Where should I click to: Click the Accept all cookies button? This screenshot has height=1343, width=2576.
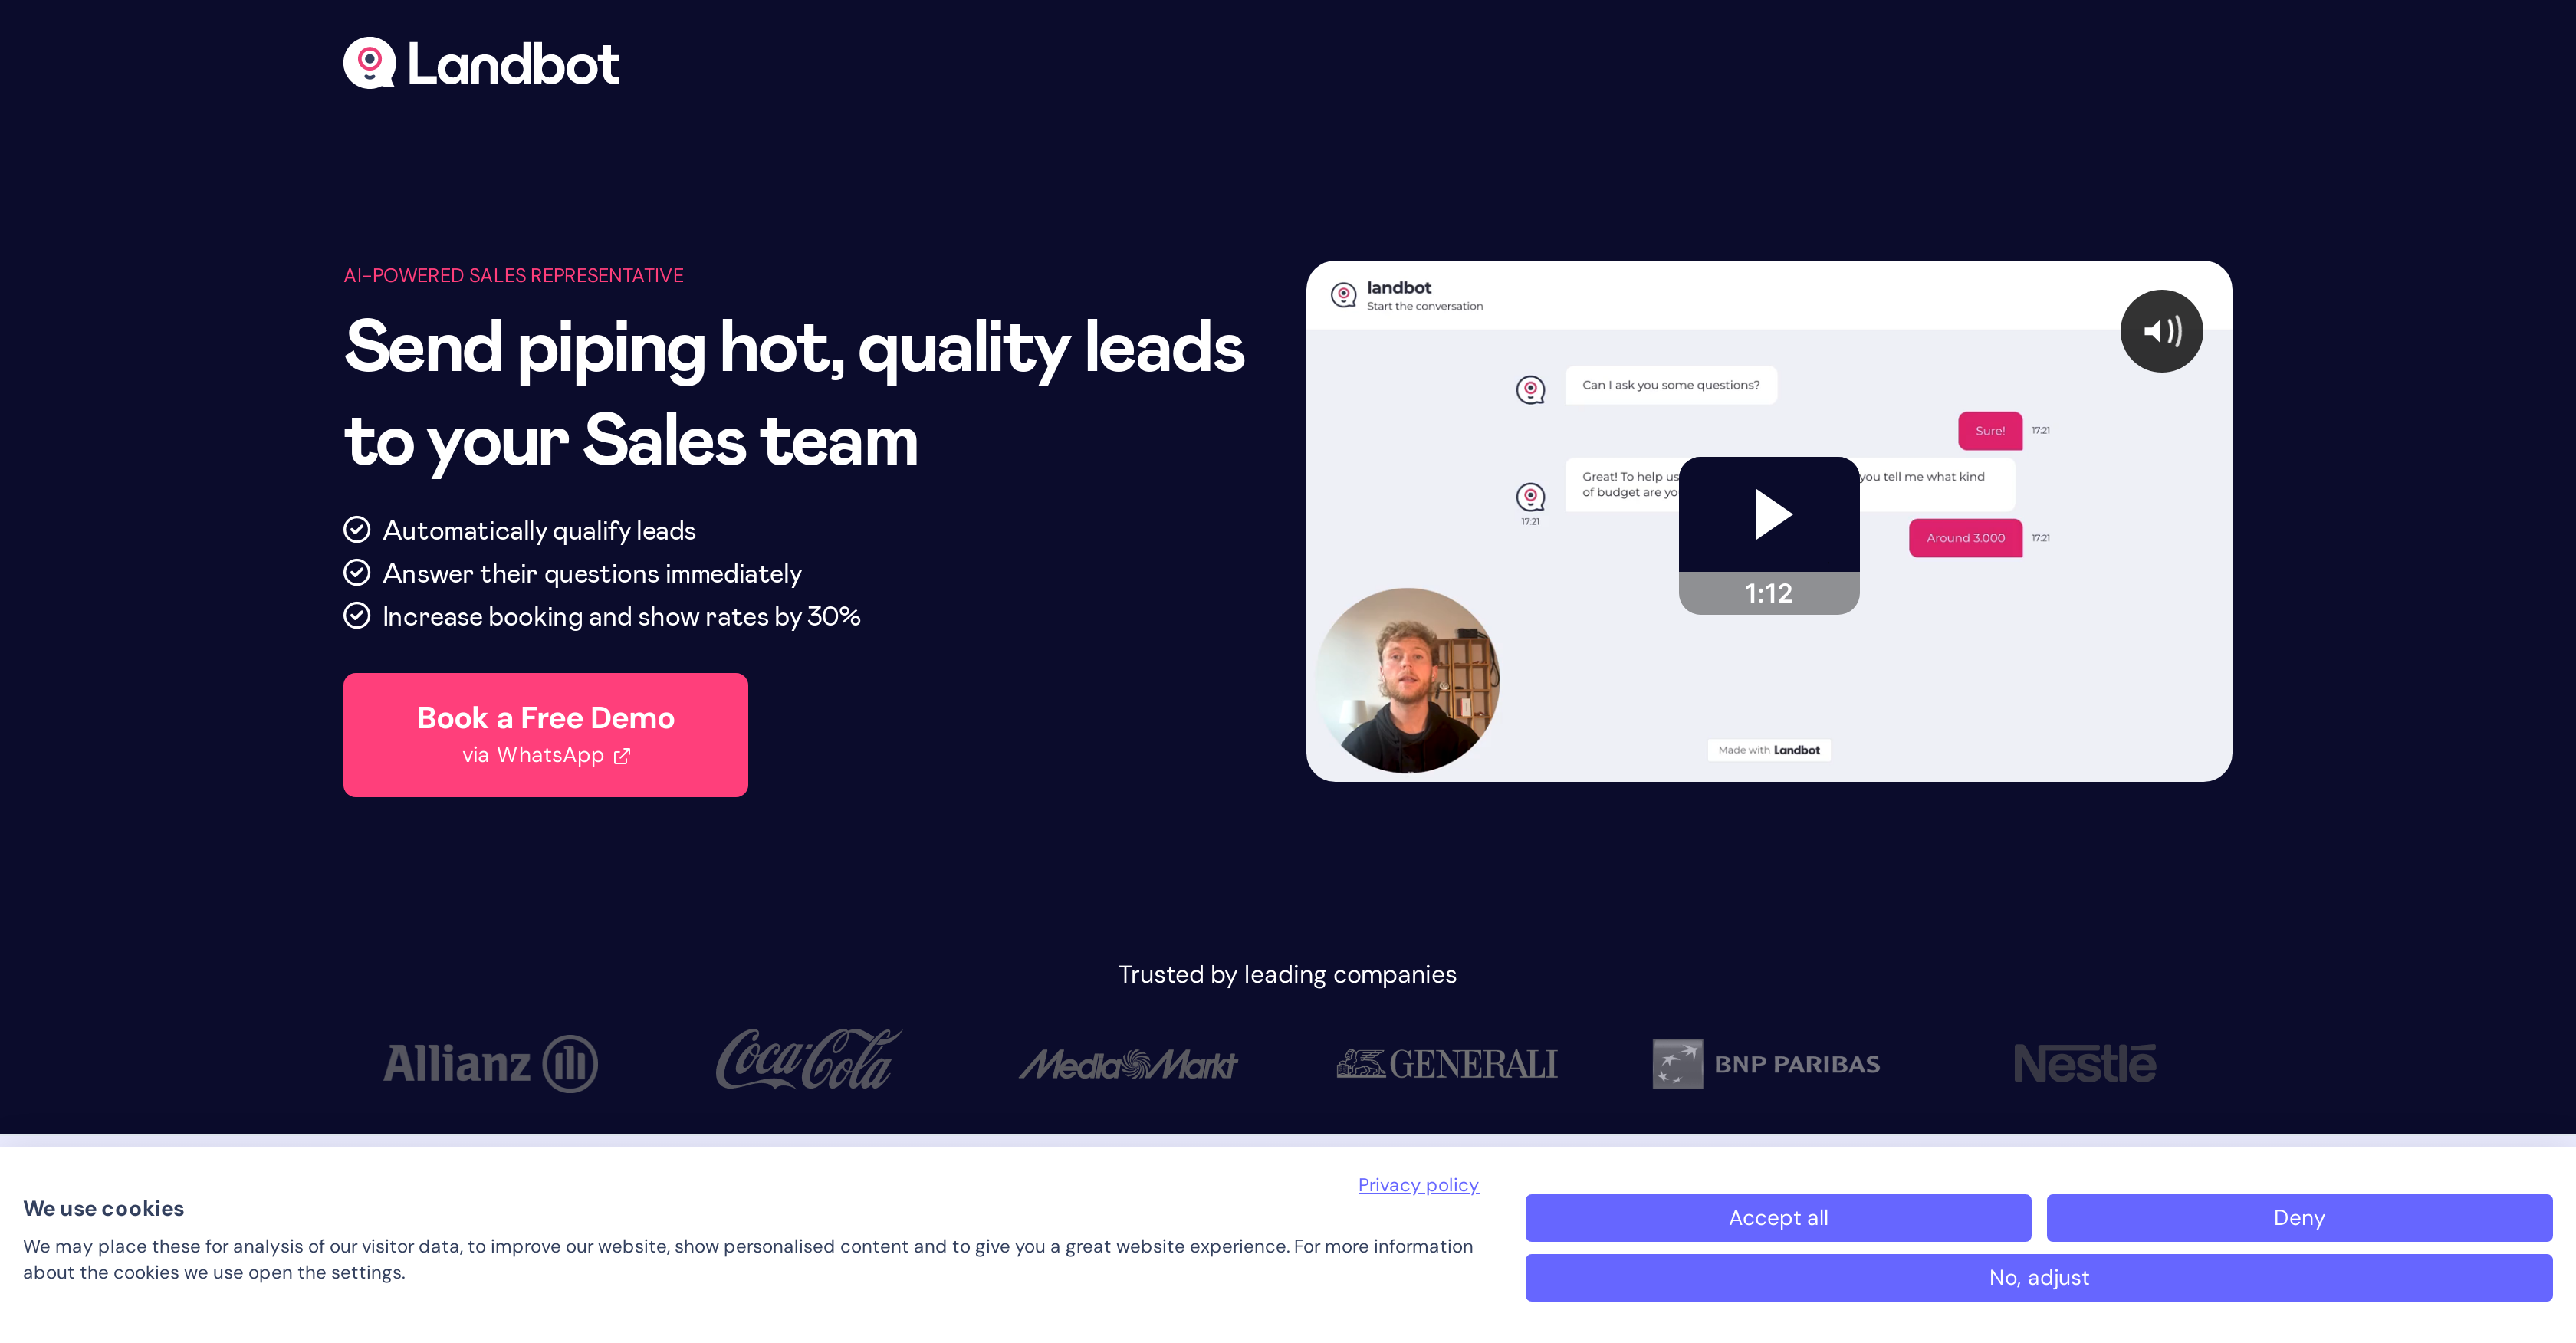pyautogui.click(x=1779, y=1217)
